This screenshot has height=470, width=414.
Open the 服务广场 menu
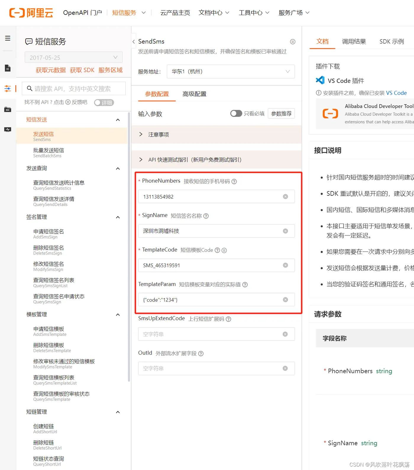tap(294, 13)
